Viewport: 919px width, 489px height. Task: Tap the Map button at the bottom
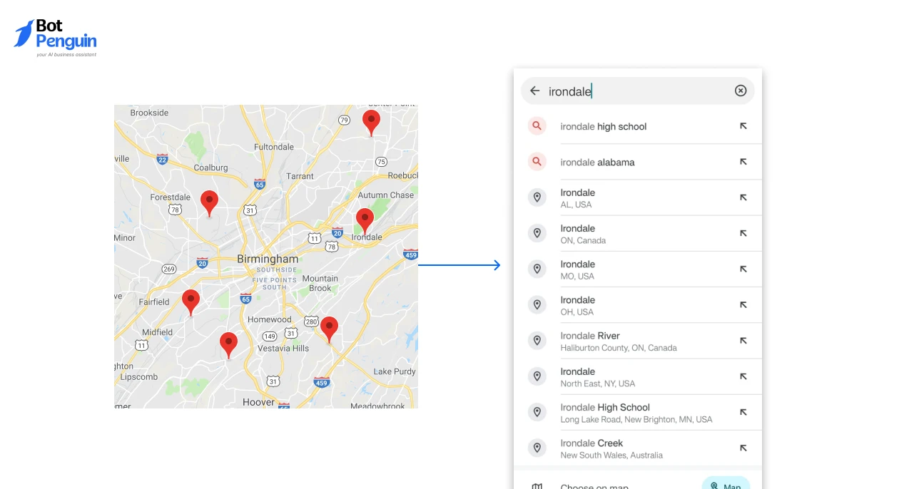coord(726,485)
